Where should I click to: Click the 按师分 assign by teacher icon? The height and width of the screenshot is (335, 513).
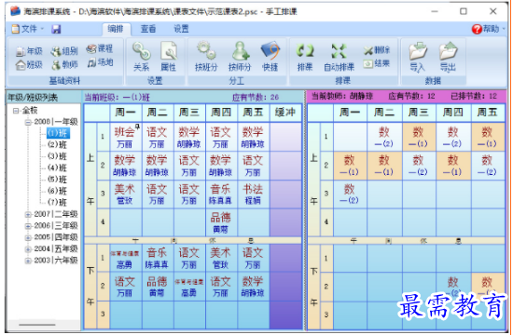(240, 57)
